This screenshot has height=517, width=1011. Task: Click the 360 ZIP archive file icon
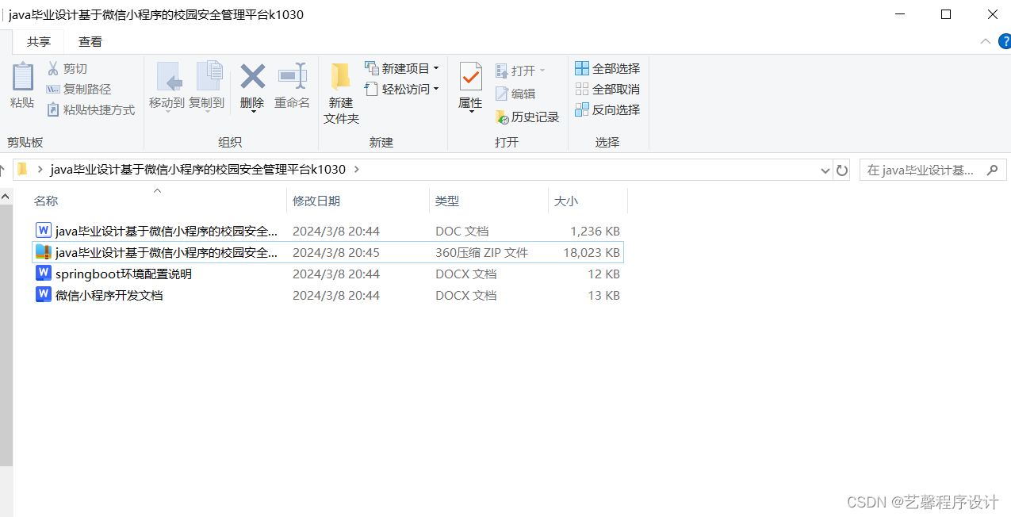[x=44, y=252]
